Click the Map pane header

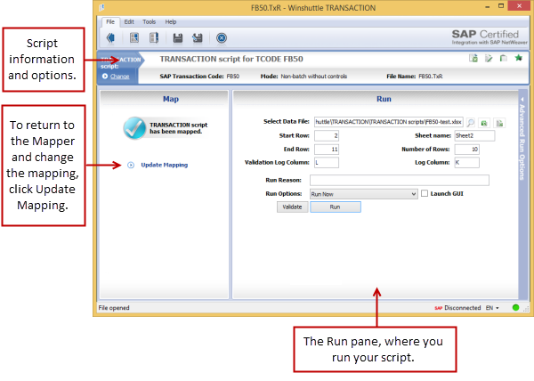tap(171, 99)
